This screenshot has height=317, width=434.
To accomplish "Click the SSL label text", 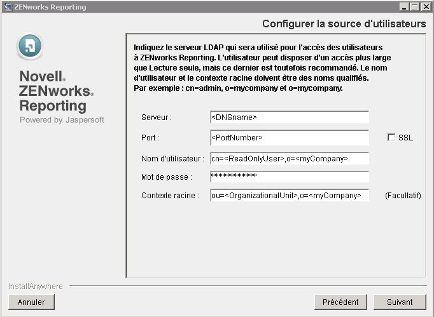I will [405, 138].
